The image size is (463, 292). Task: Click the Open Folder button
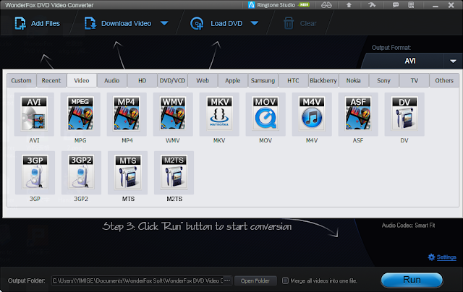[x=255, y=280]
